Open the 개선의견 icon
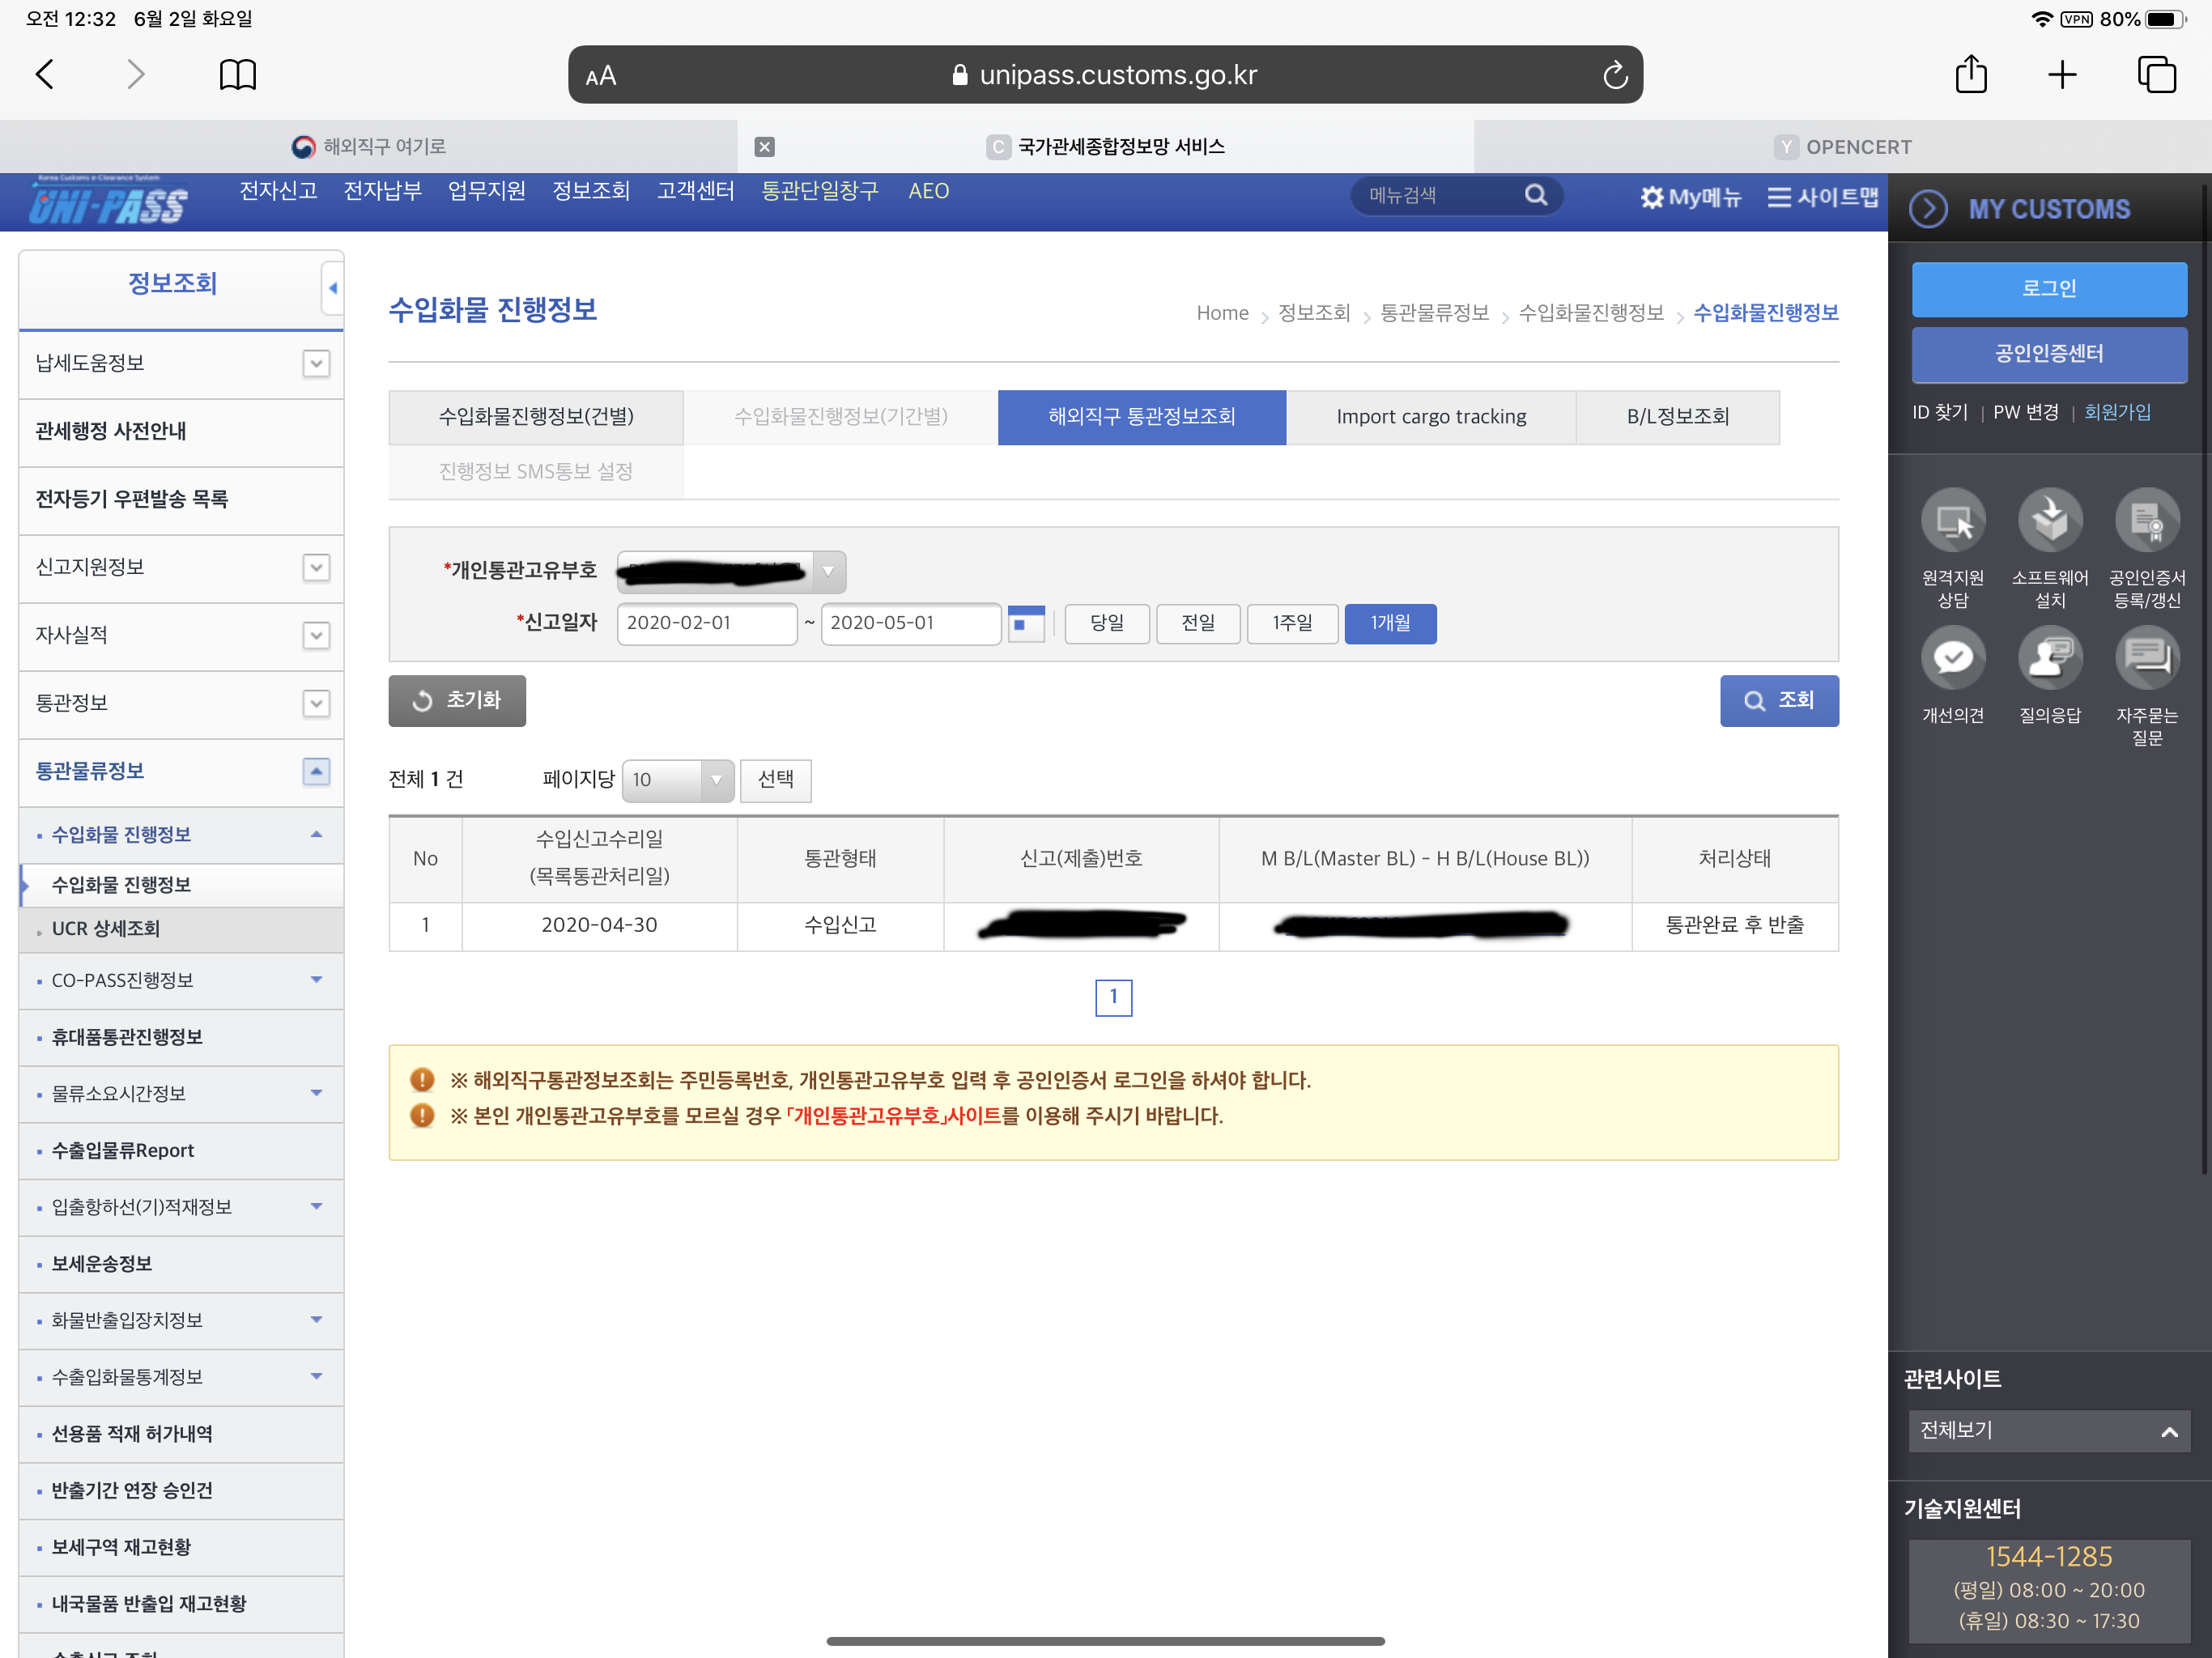This screenshot has width=2212, height=1658. [x=1952, y=658]
